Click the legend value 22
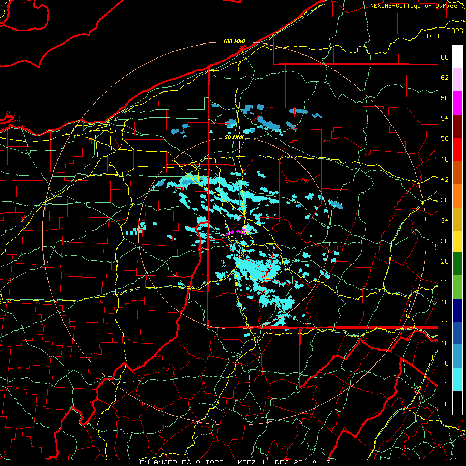466x466 pixels. [445, 282]
